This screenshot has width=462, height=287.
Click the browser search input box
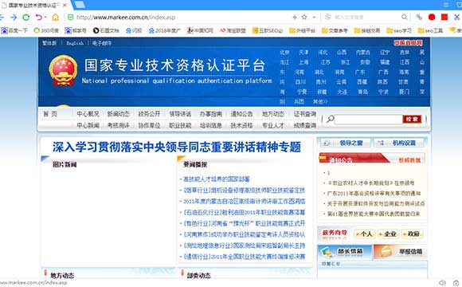[x=366, y=17]
